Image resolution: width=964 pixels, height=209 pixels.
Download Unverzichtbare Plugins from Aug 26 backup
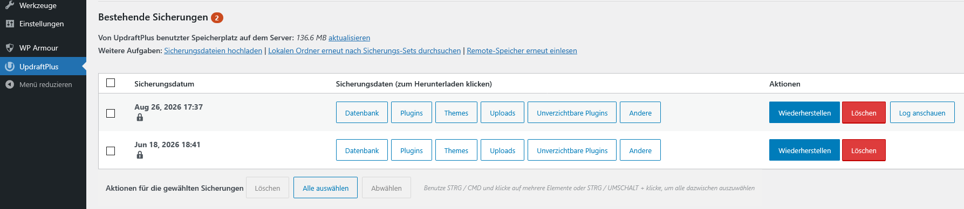pyautogui.click(x=572, y=113)
